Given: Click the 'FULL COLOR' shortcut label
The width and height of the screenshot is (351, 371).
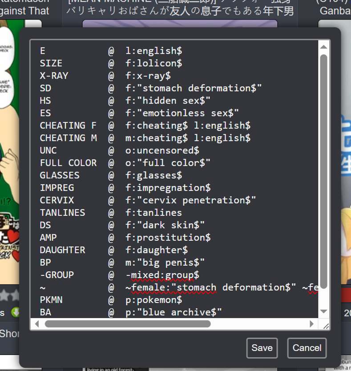Looking at the screenshot, I should (68, 163).
